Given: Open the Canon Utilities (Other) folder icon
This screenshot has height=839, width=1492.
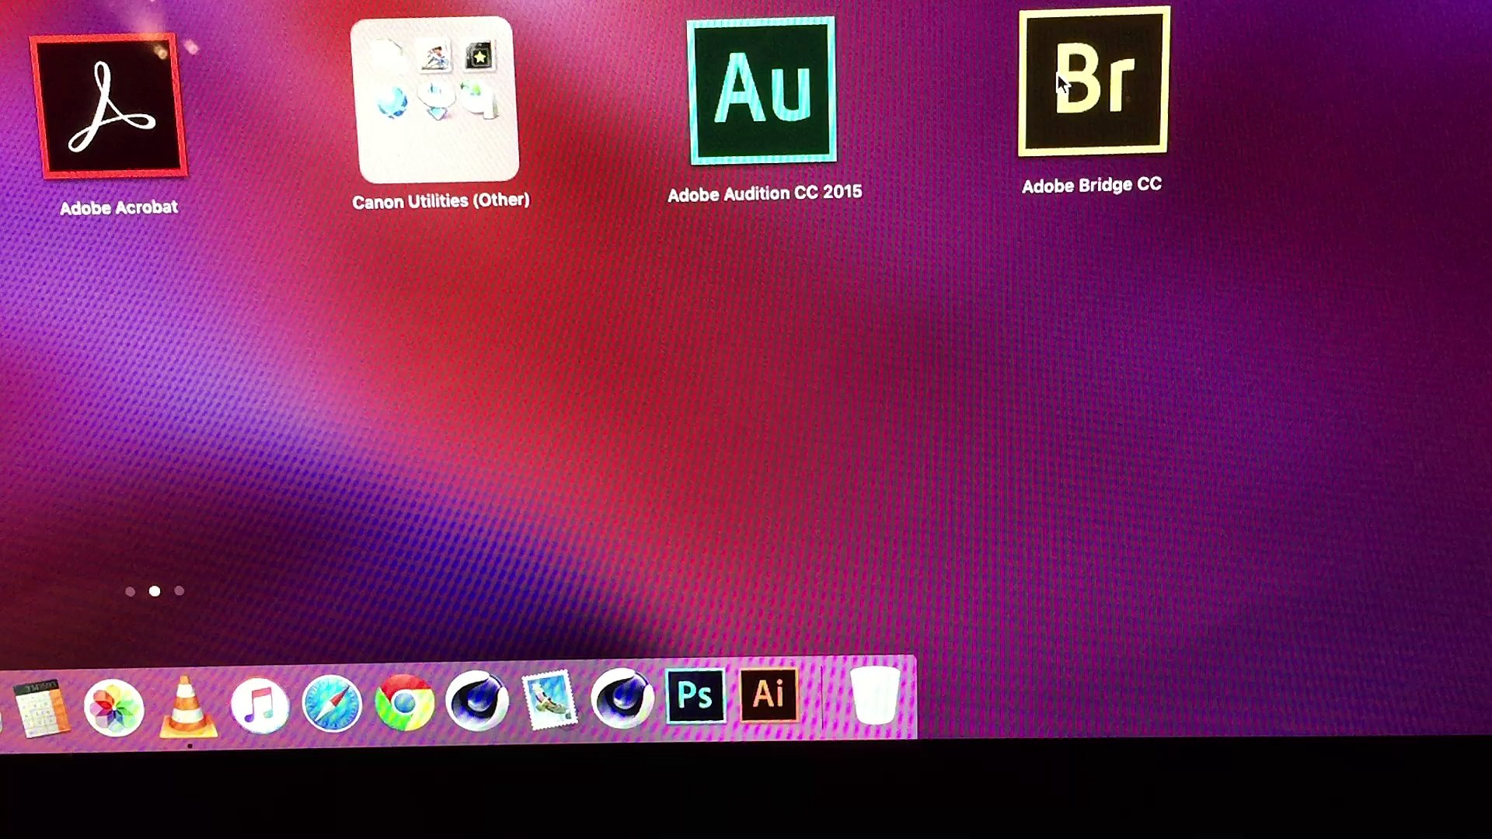Looking at the screenshot, I should pos(435,99).
